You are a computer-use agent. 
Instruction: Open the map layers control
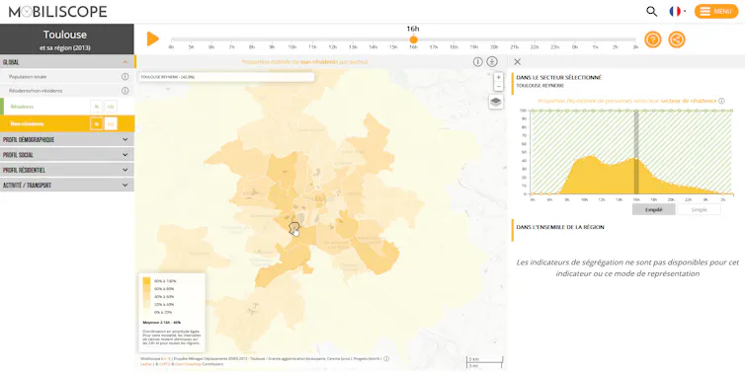[496, 102]
